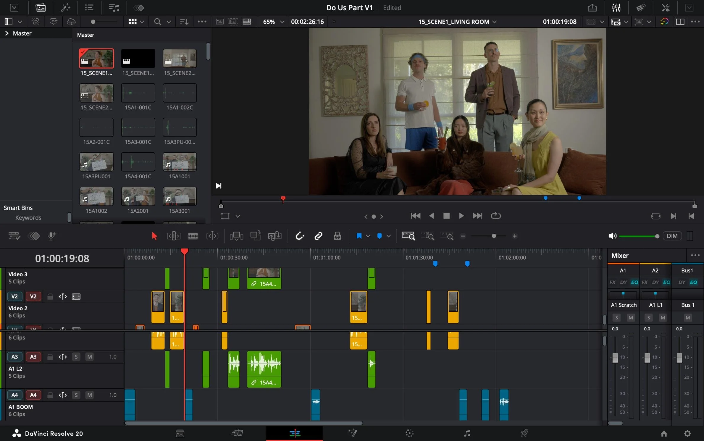
Task: Solo the A3 audio track
Action: pos(76,357)
